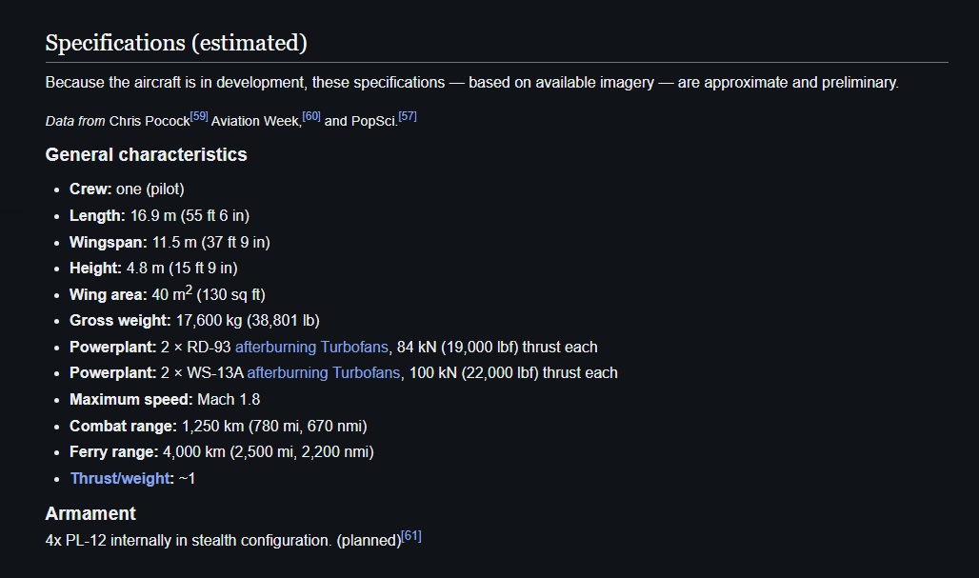Click the 'and PopSci.' source text
The height and width of the screenshot is (578, 979).
pos(361,121)
